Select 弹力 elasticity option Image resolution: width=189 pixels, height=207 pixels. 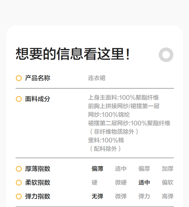click(x=144, y=196)
